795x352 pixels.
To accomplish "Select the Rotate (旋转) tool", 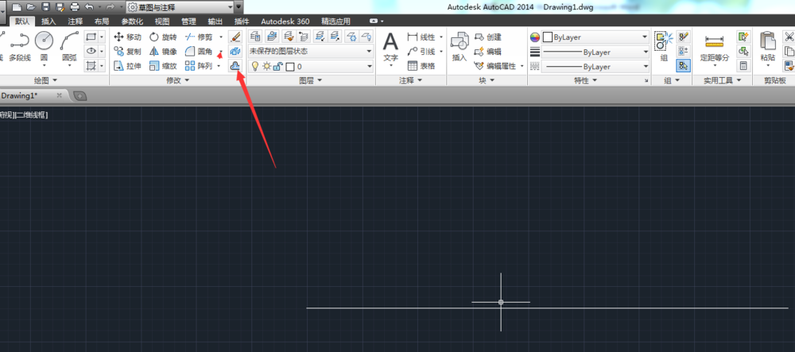I will (x=162, y=37).
